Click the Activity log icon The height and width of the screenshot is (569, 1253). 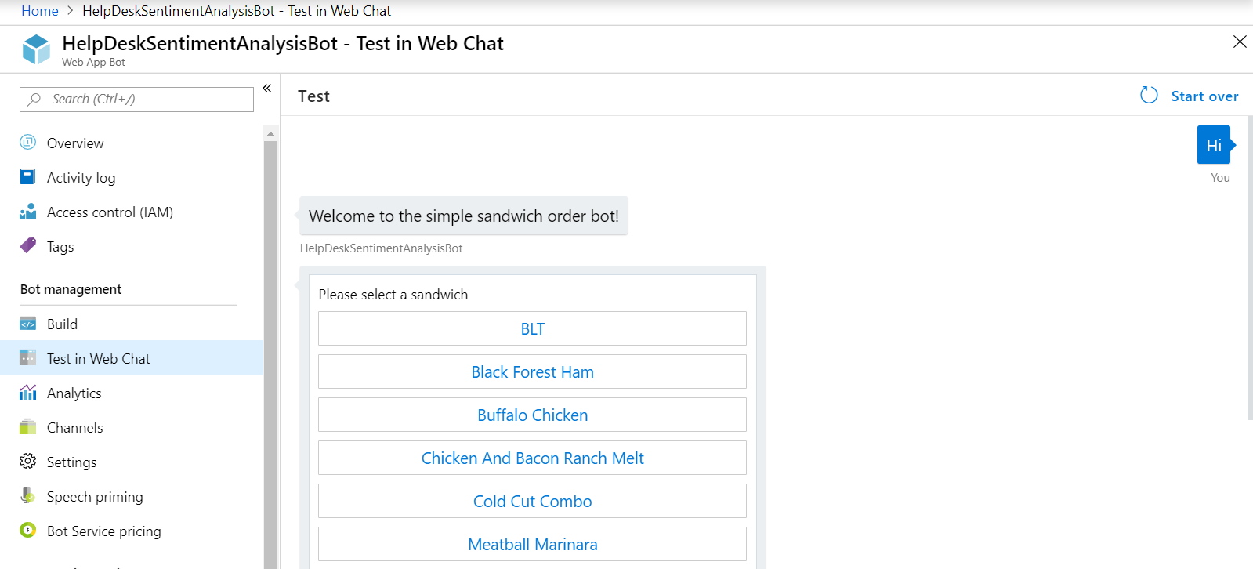pos(27,177)
